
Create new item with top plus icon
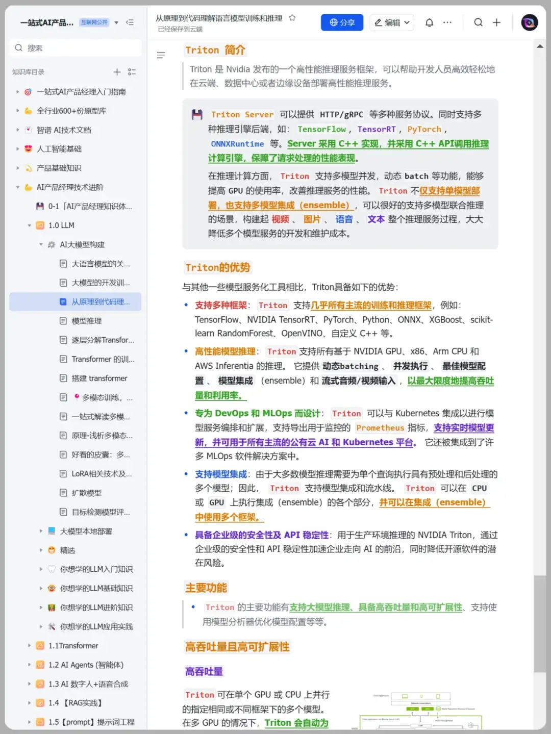click(496, 22)
